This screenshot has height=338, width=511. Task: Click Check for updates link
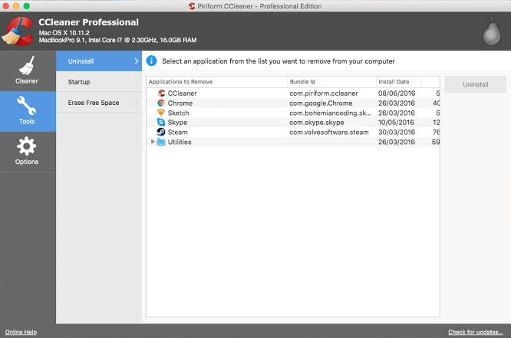[476, 332]
